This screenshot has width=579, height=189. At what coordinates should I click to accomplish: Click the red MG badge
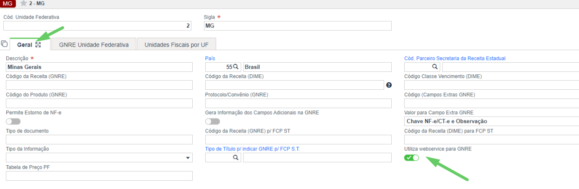(8, 4)
